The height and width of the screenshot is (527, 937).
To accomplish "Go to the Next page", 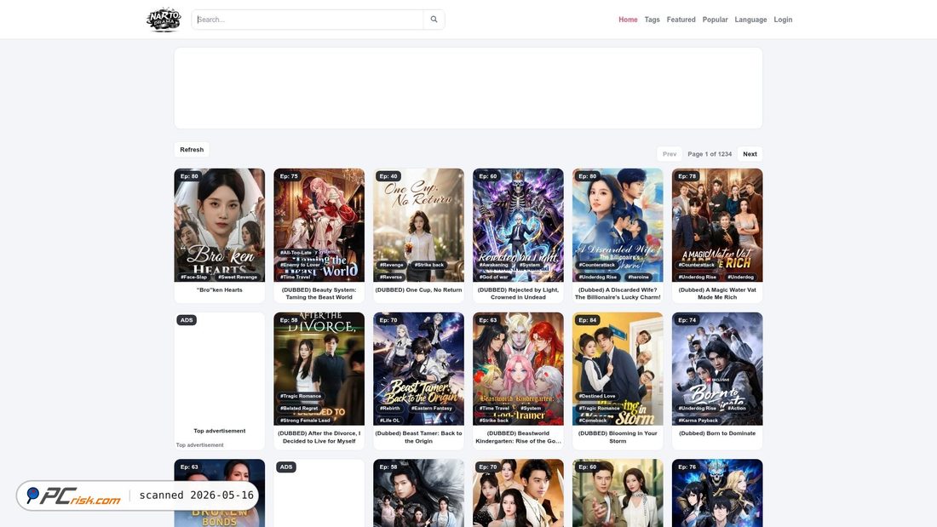I will coord(750,153).
